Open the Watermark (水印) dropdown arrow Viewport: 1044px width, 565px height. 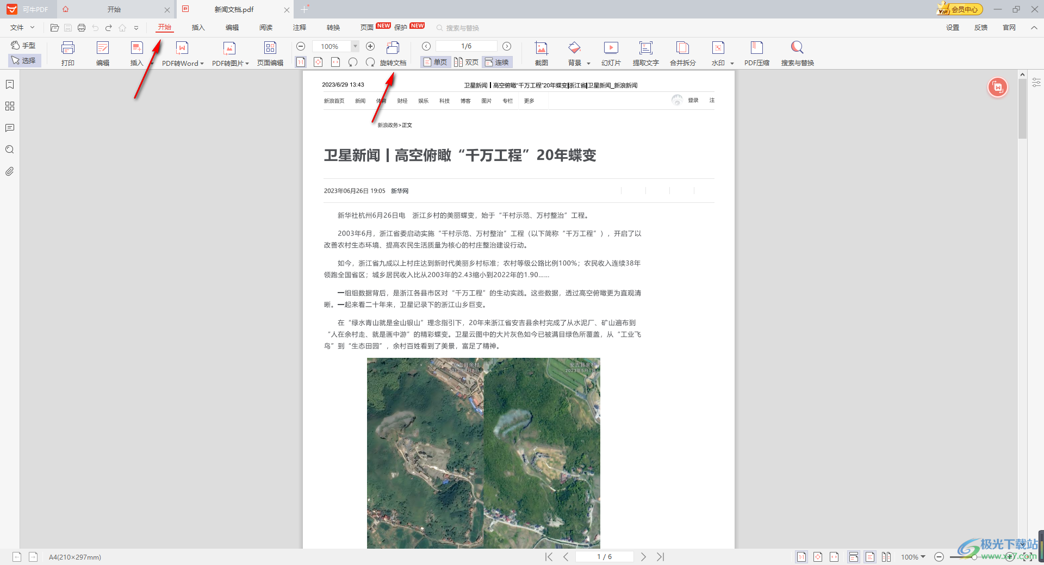pos(732,64)
